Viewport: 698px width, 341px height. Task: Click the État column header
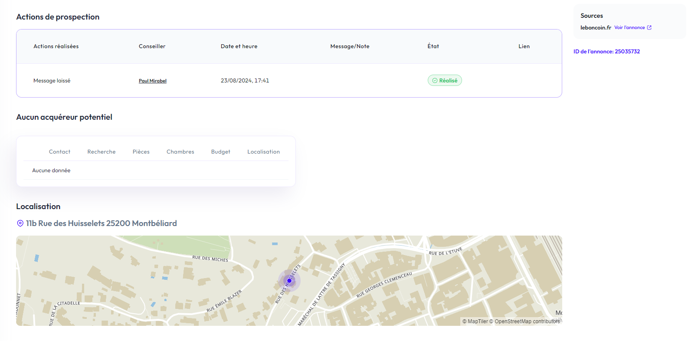[433, 46]
